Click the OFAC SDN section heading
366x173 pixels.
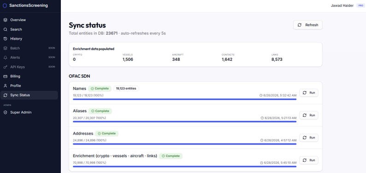tap(79, 76)
